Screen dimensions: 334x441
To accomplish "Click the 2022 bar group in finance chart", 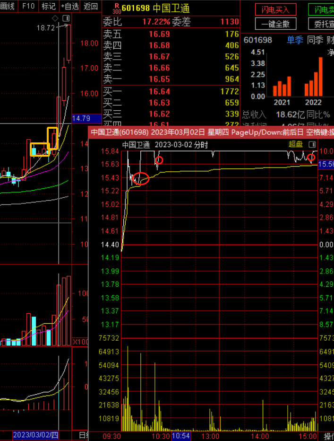I will (x=313, y=77).
